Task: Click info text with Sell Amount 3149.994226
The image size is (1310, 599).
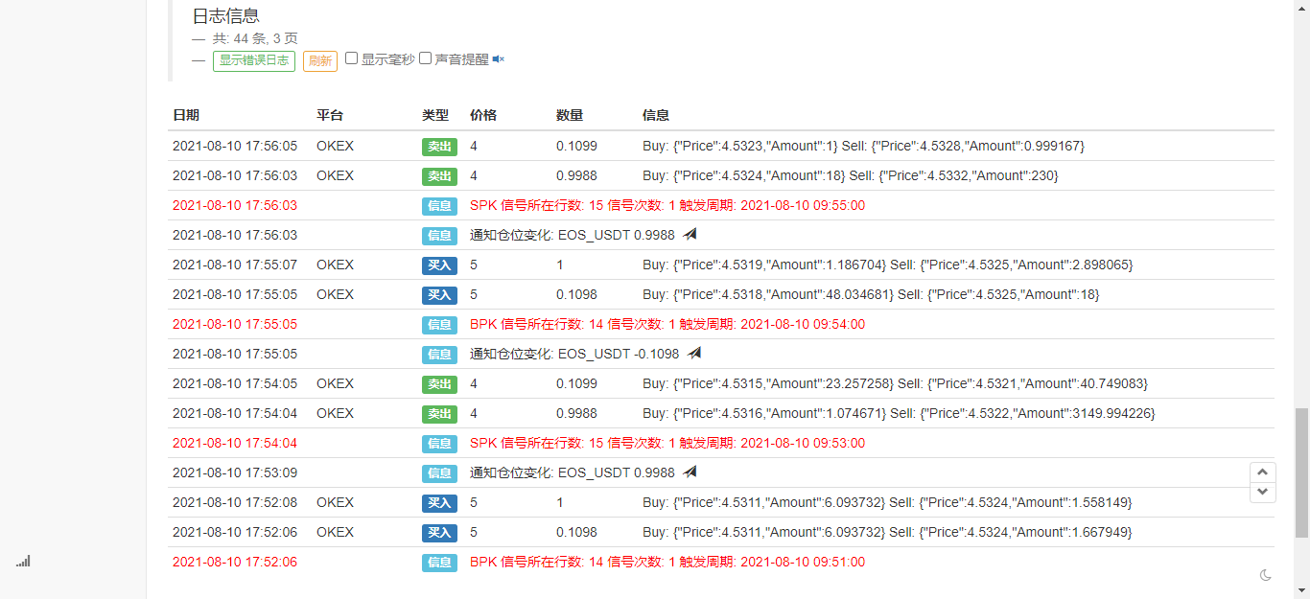Action: [899, 413]
